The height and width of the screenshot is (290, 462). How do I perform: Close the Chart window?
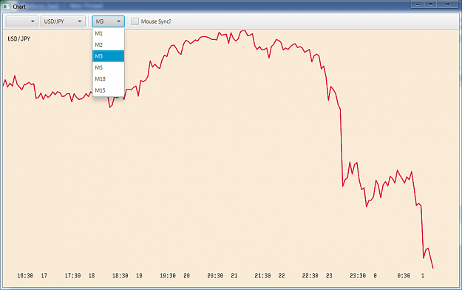tap(447, 4)
